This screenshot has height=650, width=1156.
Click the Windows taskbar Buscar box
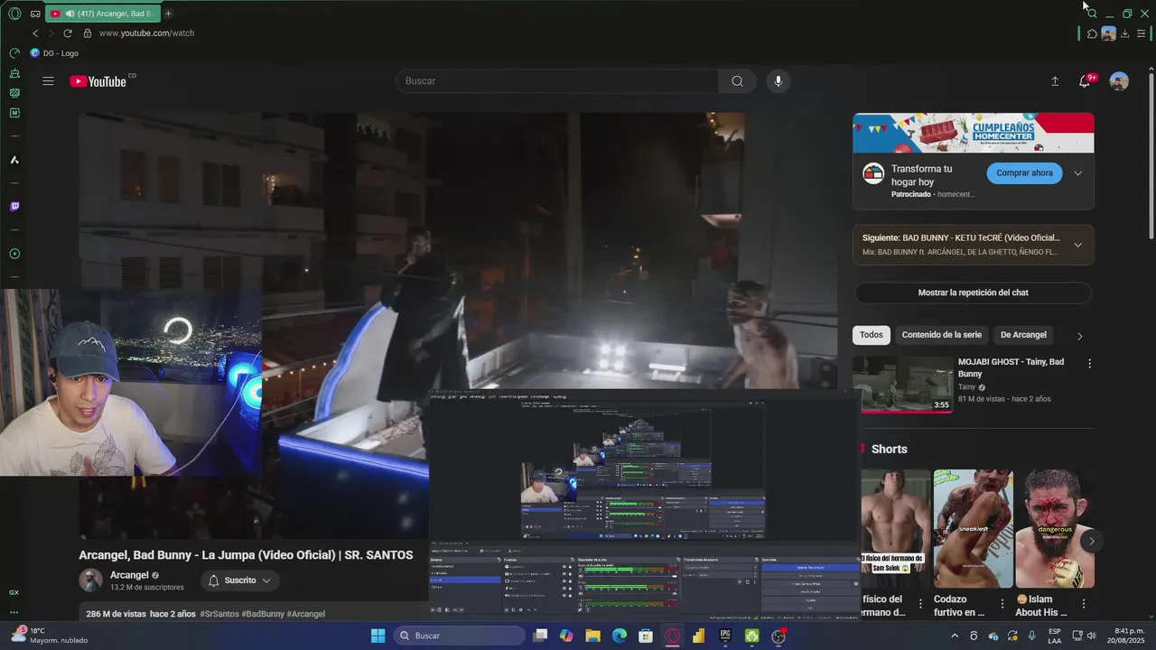pyautogui.click(x=460, y=636)
